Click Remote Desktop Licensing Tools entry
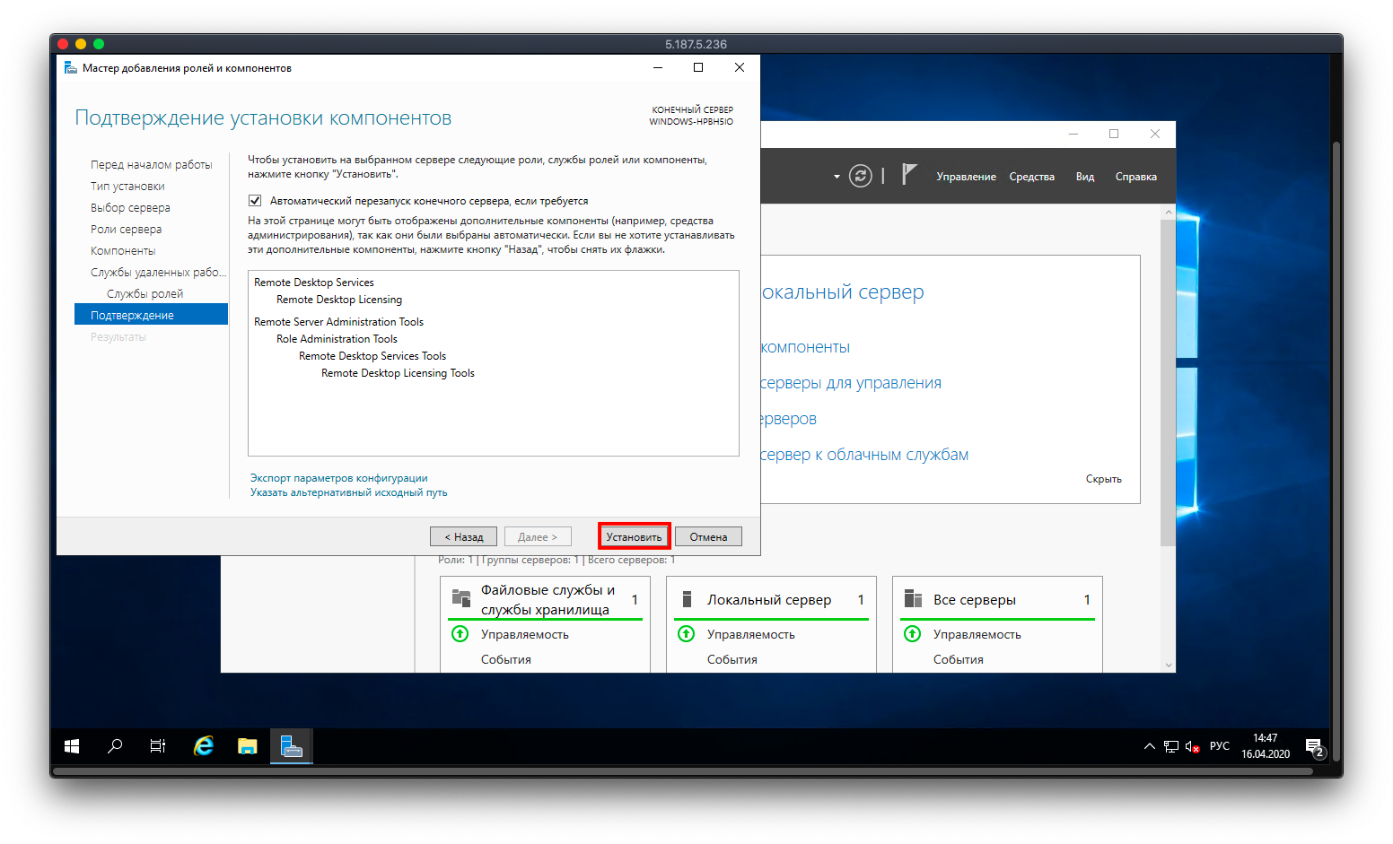 (398, 373)
